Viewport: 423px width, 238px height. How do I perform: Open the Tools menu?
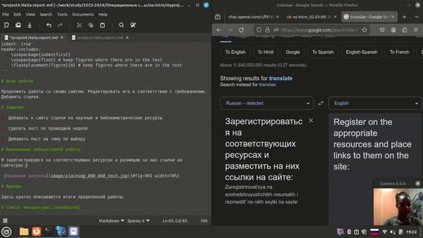62,15
